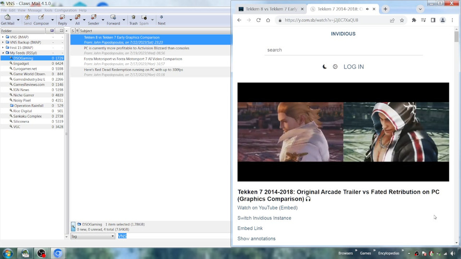Toggle Invidious dark mode moon icon
Viewport: 461px width, 259px height.
[325, 67]
